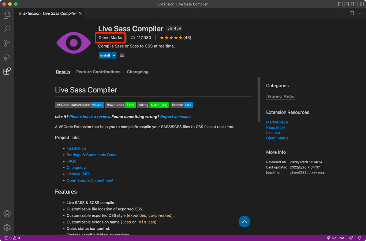Open the Install dropdown arrow
The image size is (366, 241).
(x=114, y=56)
